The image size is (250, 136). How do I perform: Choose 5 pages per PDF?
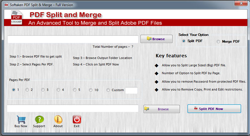pos(74,90)
